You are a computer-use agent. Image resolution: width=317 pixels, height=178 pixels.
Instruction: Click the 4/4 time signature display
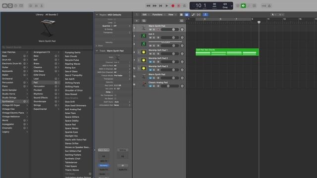[225, 4]
